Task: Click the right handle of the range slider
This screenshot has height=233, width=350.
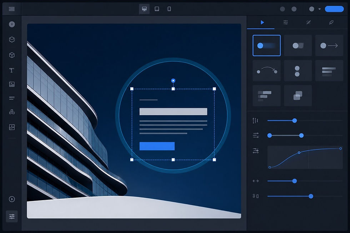Action: tap(301, 135)
